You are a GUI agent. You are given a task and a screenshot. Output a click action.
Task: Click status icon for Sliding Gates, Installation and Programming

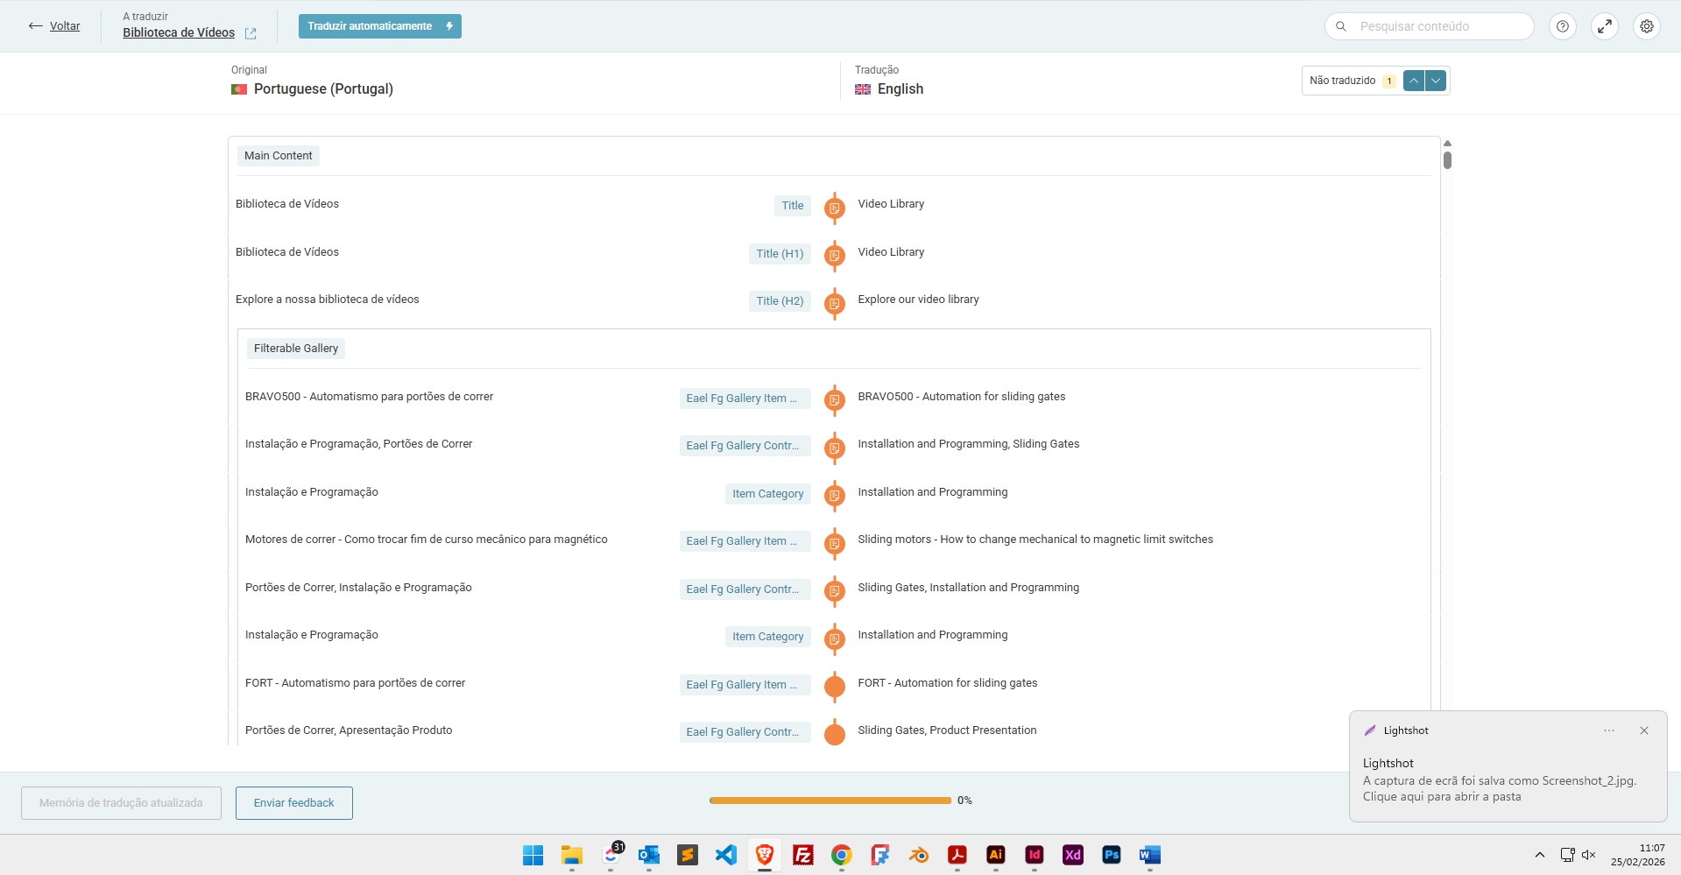point(835,591)
